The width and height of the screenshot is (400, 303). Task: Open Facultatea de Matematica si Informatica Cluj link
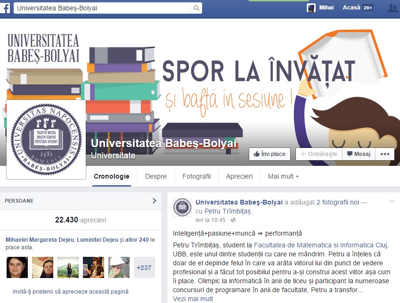321,245
